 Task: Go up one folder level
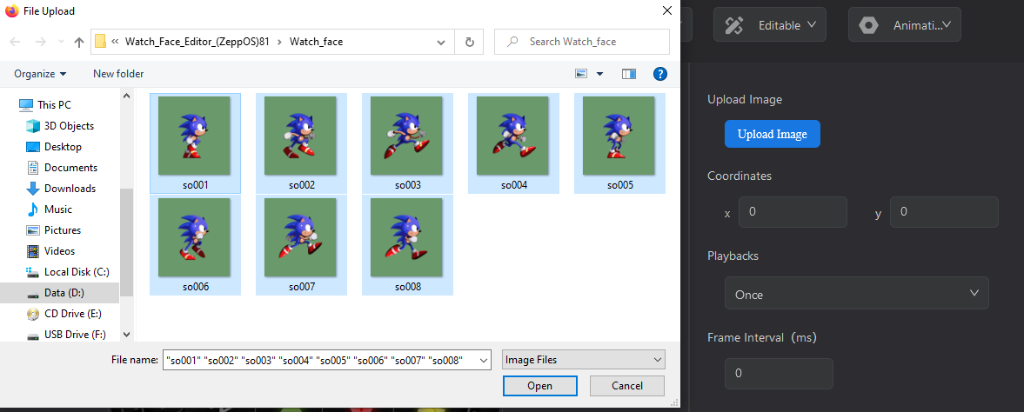(x=79, y=42)
